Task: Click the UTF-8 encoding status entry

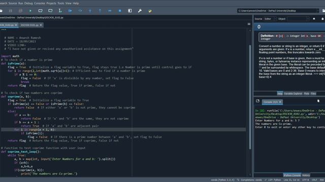Action: point(306,180)
